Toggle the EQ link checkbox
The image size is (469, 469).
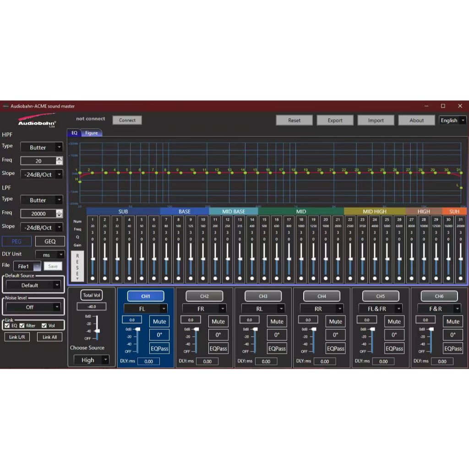[x=7, y=326]
